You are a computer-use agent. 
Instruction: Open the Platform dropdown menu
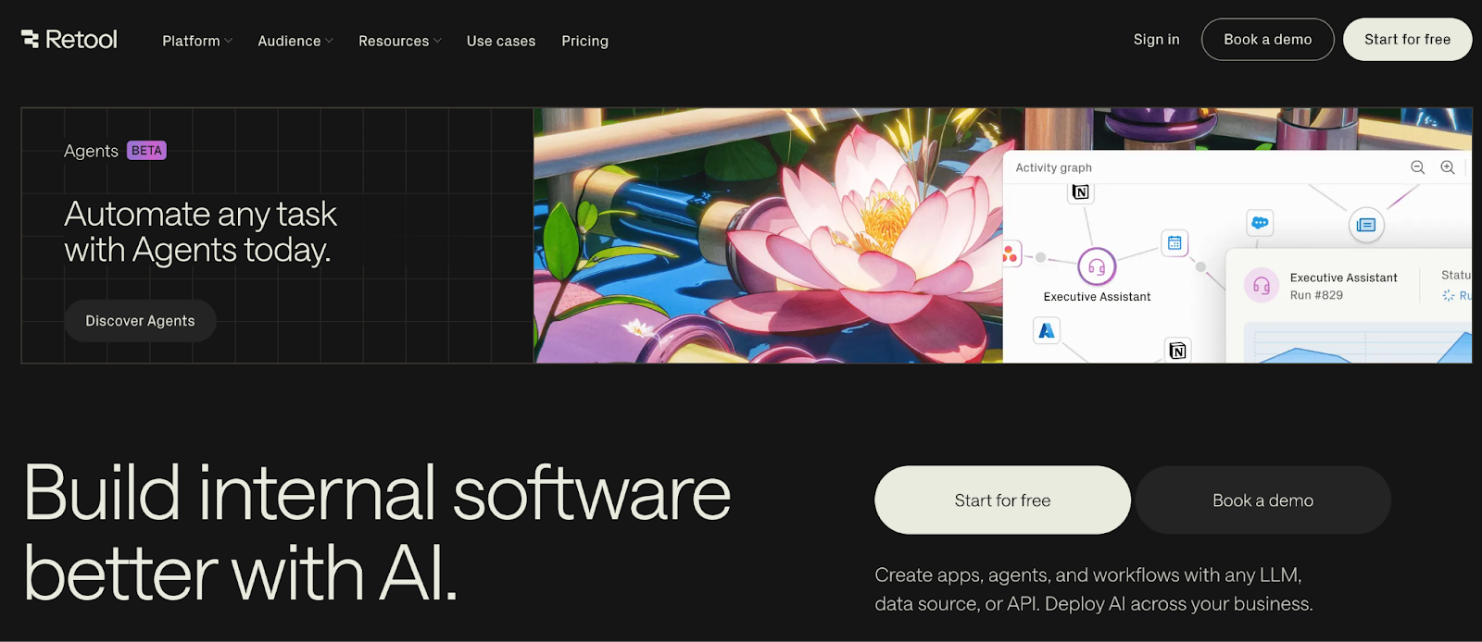[197, 41]
